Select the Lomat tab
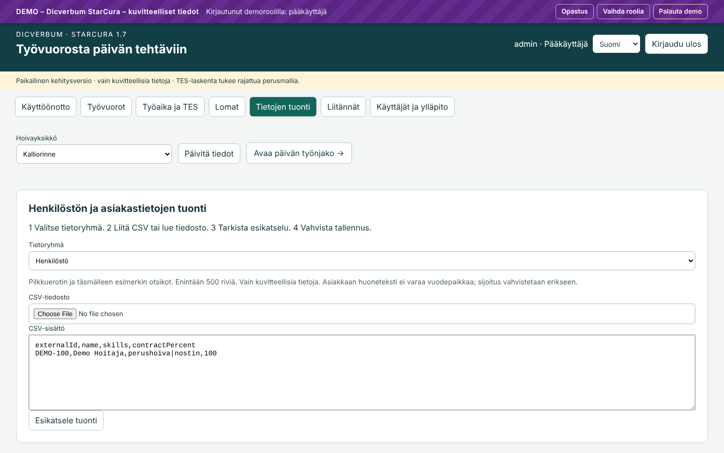The width and height of the screenshot is (724, 453). [x=227, y=107]
